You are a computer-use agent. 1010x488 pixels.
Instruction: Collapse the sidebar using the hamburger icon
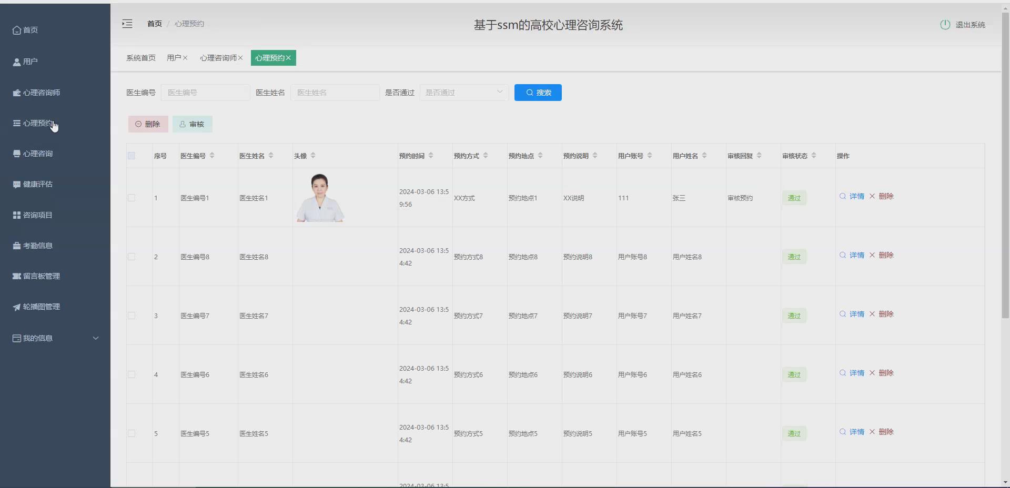pyautogui.click(x=127, y=24)
